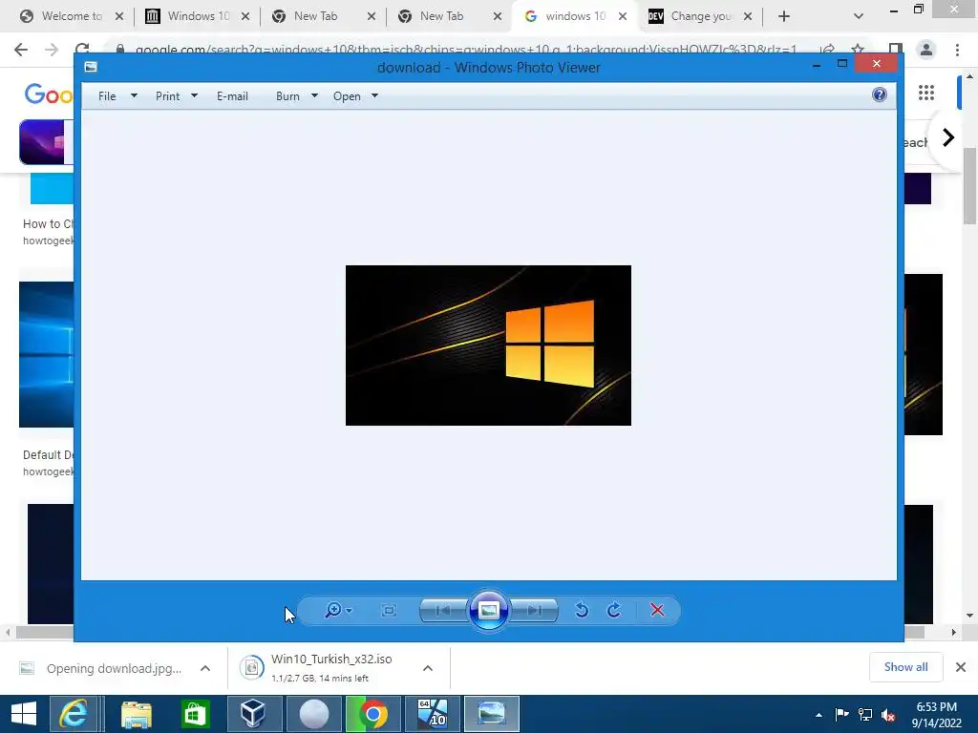
Task: Click Share this page icon
Action: coord(828,50)
